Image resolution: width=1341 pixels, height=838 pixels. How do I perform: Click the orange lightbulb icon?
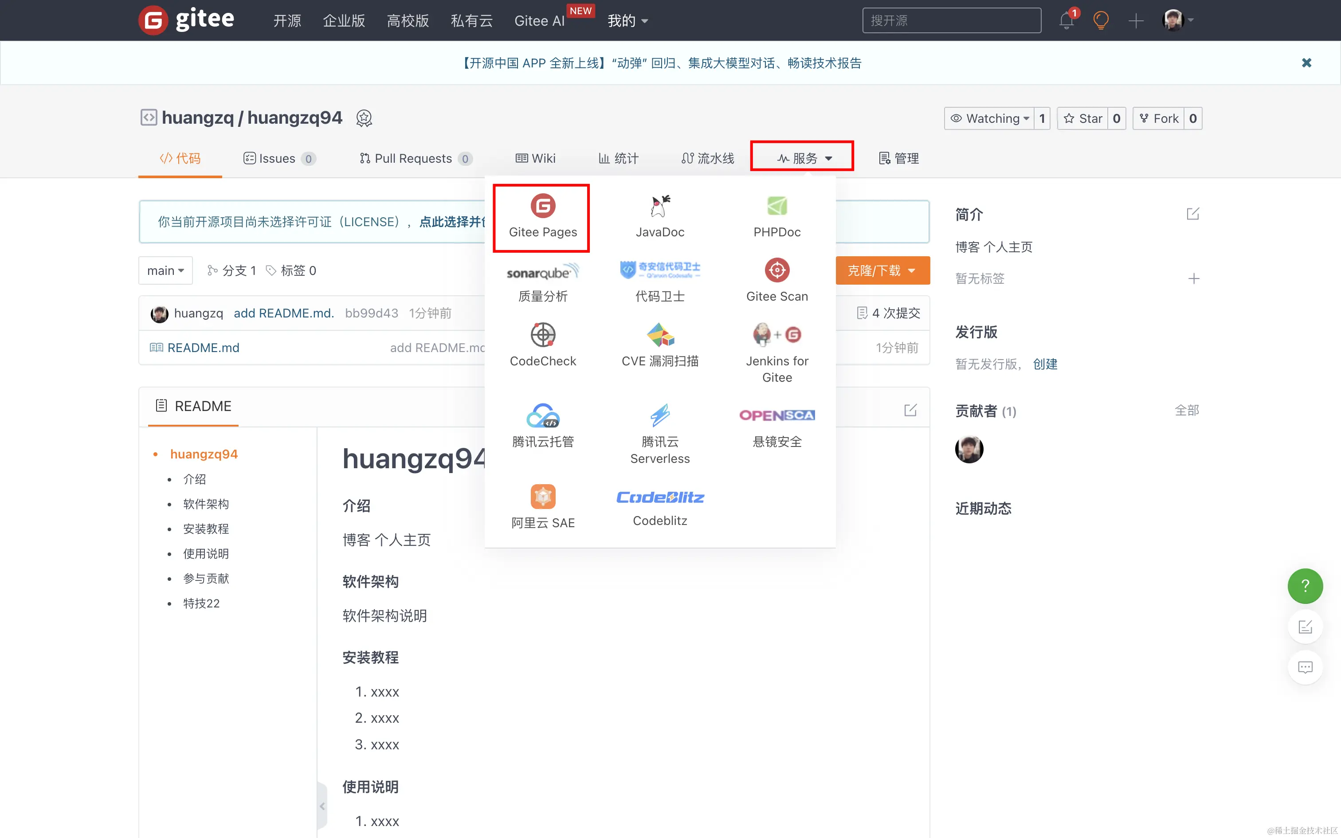[x=1101, y=20]
